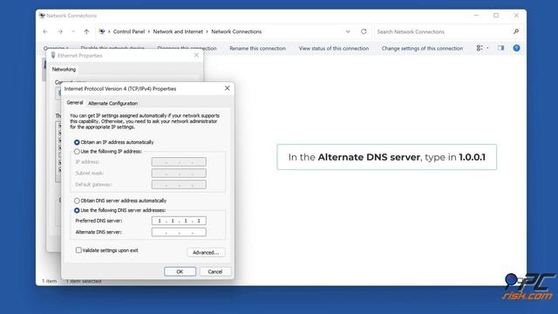Click Change settings of this connection
Screen dimensions: 558x314
pyautogui.click(x=422, y=48)
